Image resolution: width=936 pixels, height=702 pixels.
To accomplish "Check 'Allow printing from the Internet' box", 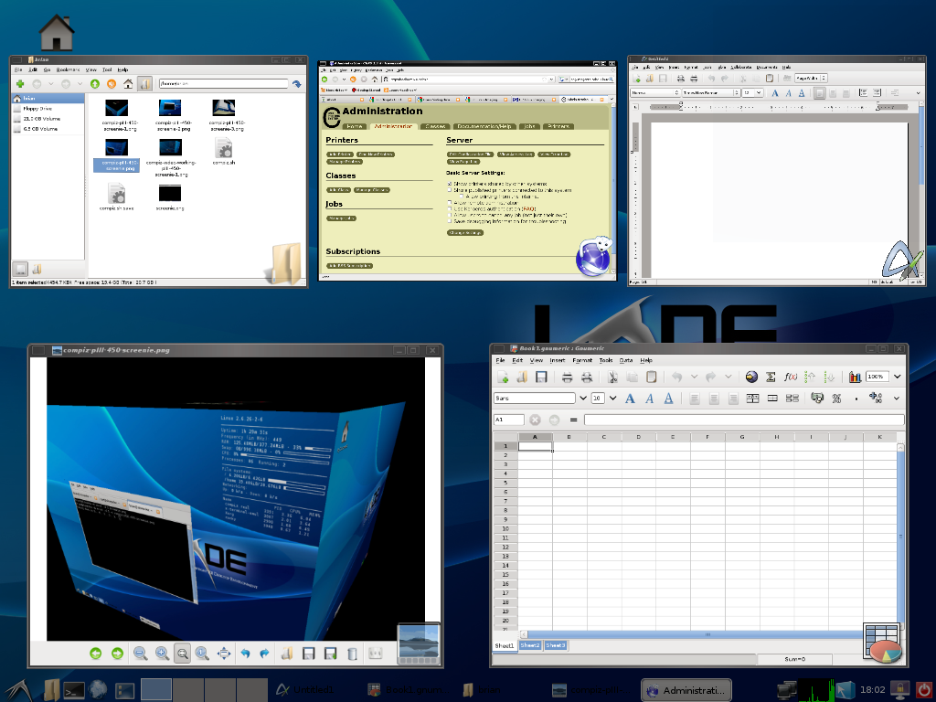I will pyautogui.click(x=462, y=197).
